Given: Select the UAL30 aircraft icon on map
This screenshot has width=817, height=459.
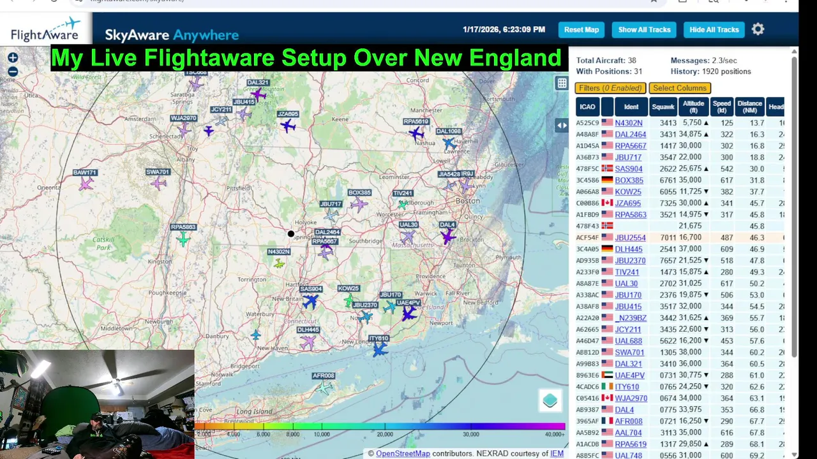Looking at the screenshot, I should pyautogui.click(x=407, y=237).
